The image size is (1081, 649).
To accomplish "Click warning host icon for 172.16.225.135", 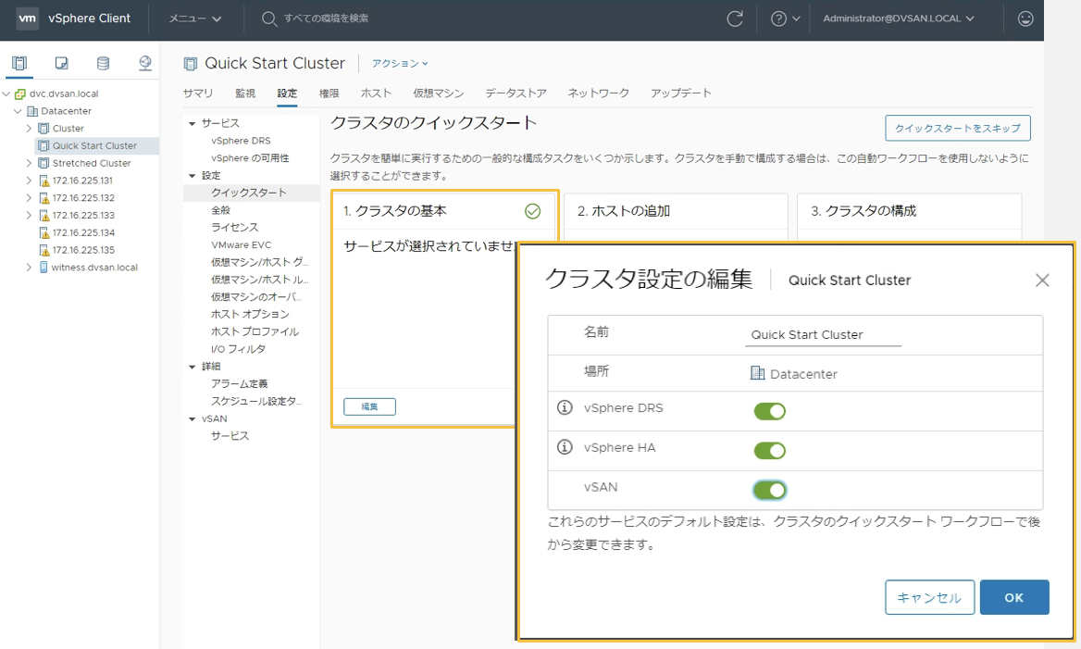I will 43,250.
